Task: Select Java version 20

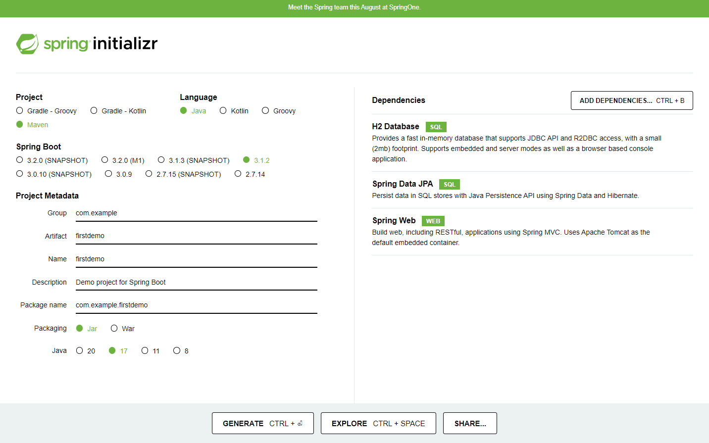Action: [86, 351]
